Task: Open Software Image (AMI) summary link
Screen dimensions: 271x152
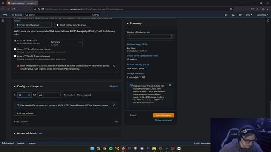Action: pyautogui.click(x=137, y=44)
